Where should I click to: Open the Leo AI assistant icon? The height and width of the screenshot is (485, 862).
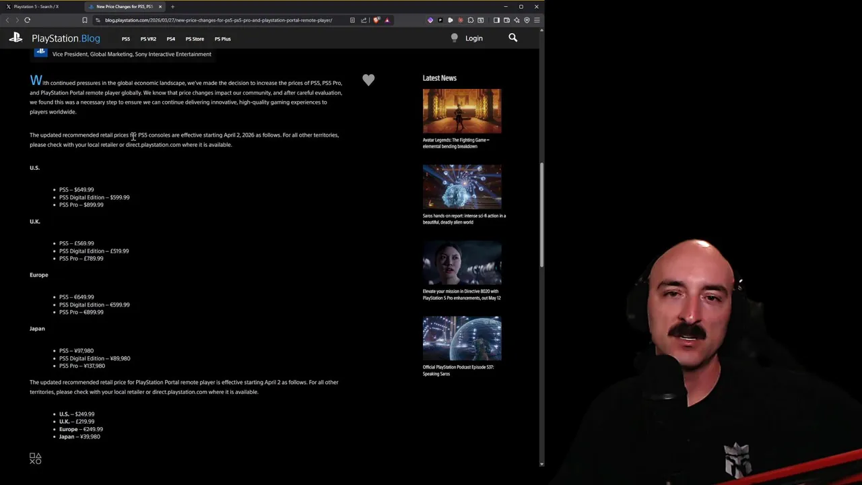(x=517, y=20)
